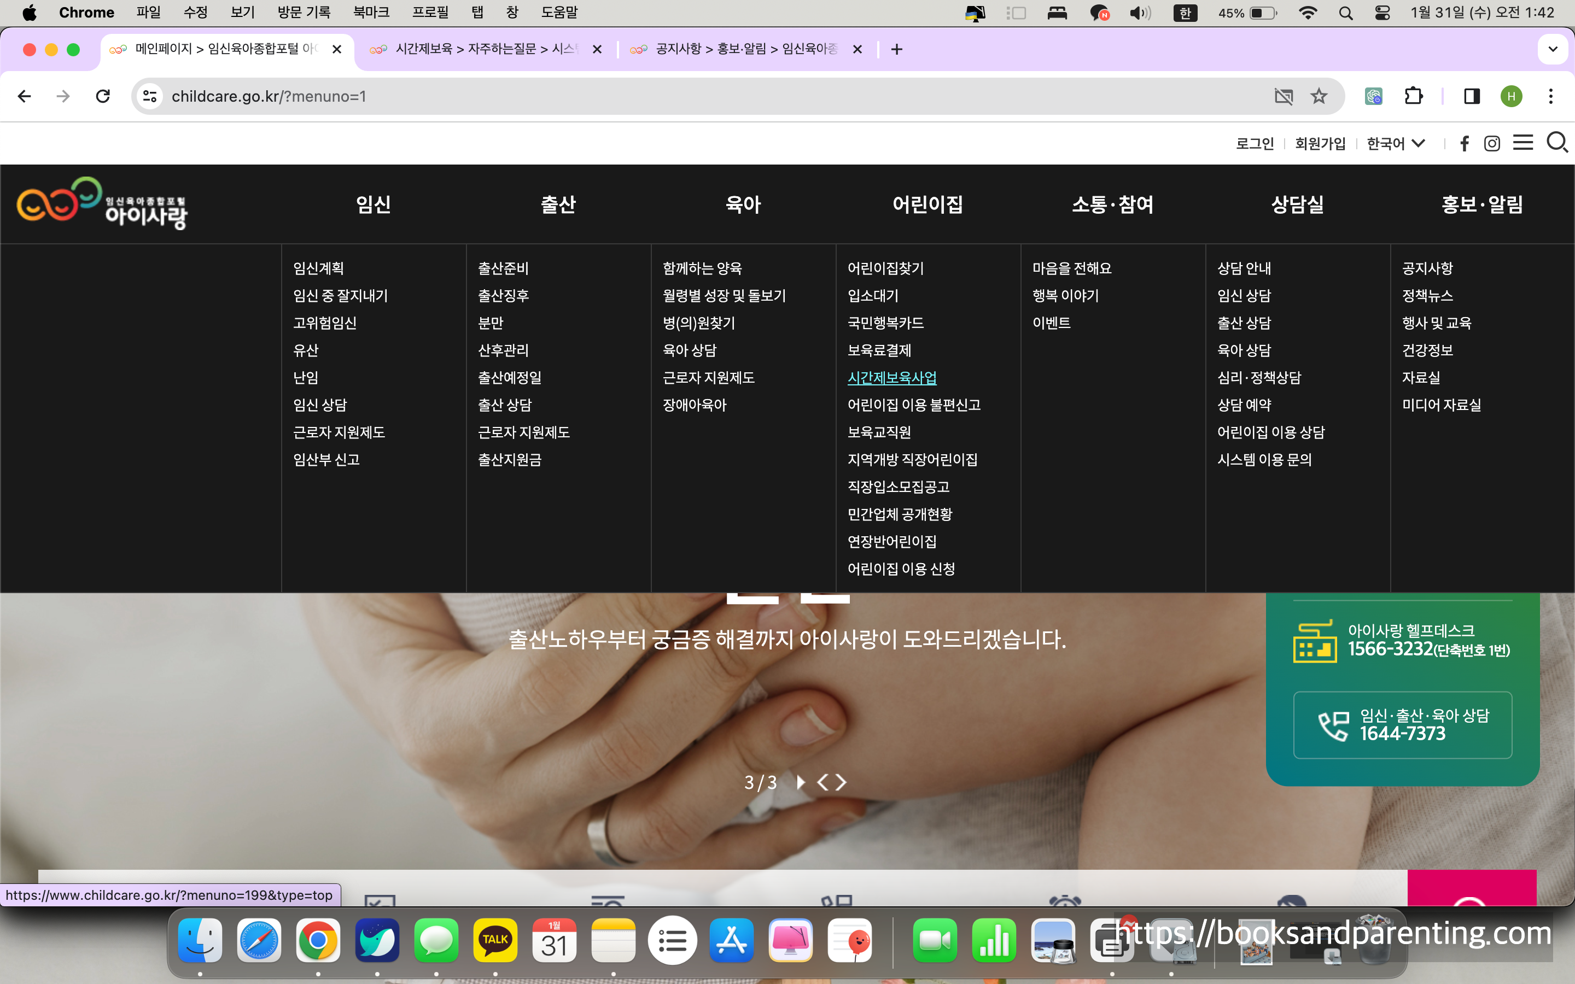
Task: Click the 시간제보육사업 link
Action: (891, 377)
